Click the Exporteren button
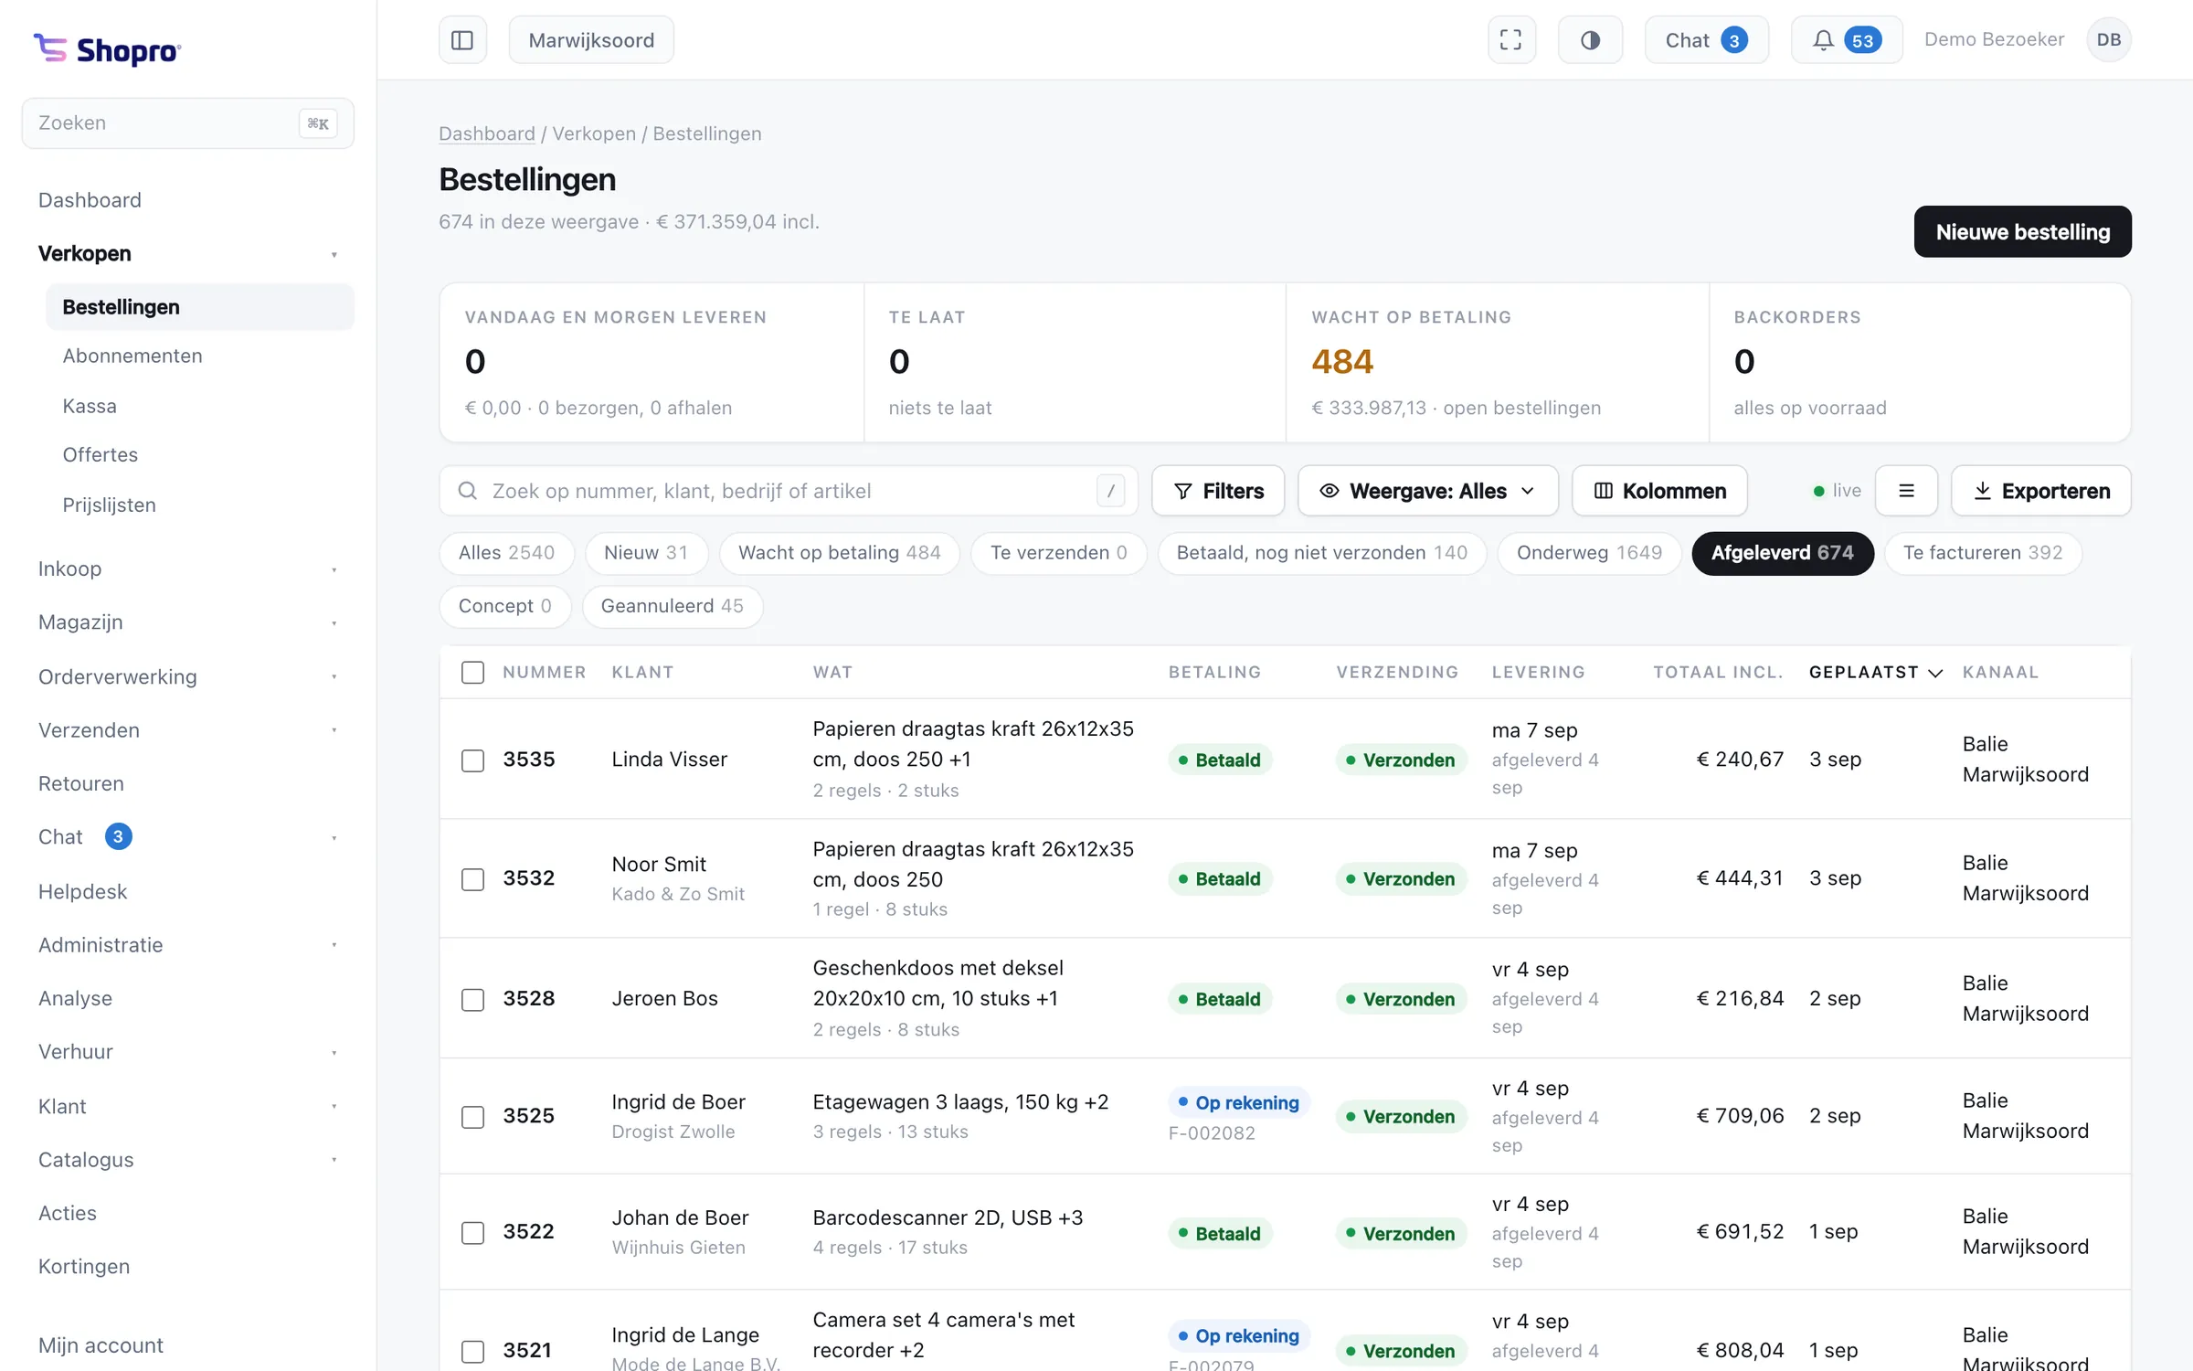This screenshot has width=2193, height=1371. click(2041, 491)
